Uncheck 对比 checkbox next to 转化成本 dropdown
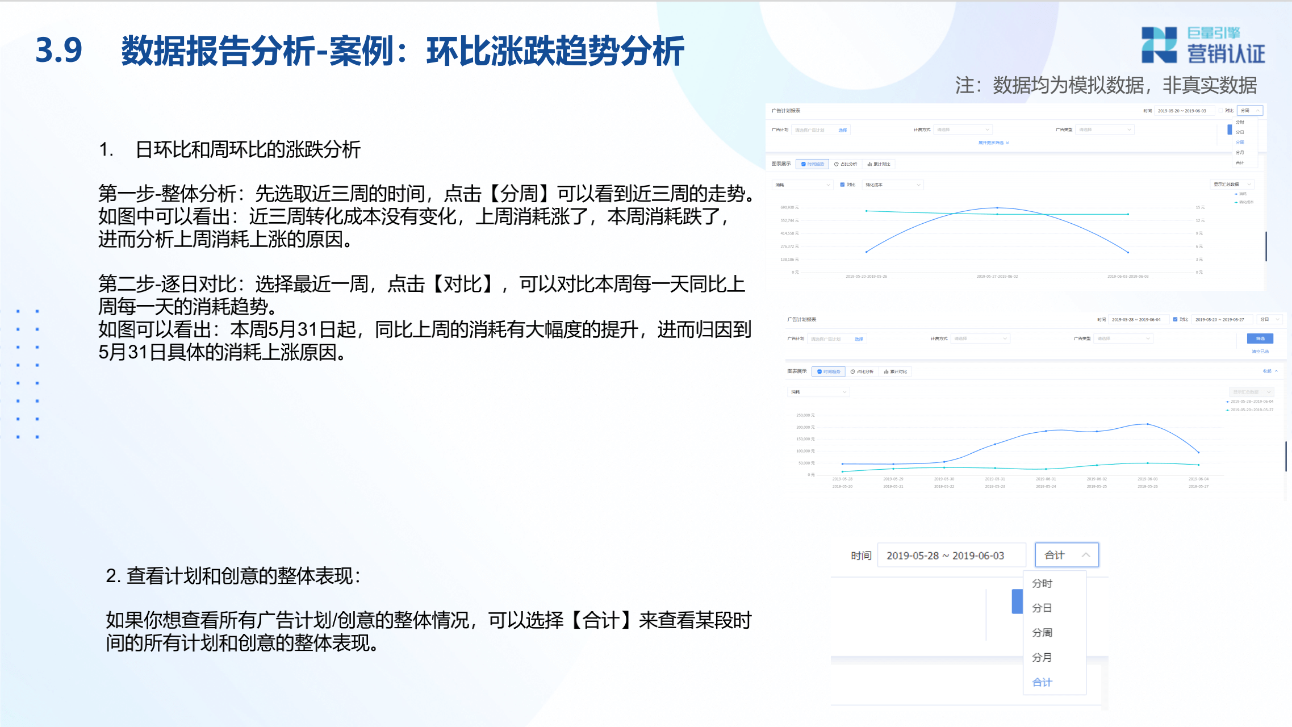This screenshot has height=727, width=1292. click(x=842, y=185)
